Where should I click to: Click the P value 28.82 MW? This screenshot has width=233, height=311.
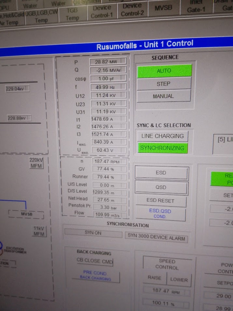[x=108, y=62]
